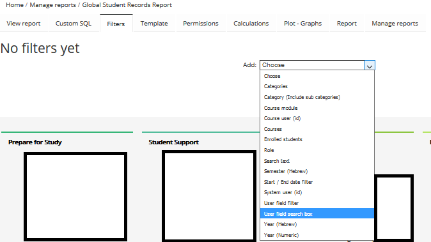Viewport: 431px width, 242px height.
Task: Select System user (id) filter
Action: click(317, 192)
